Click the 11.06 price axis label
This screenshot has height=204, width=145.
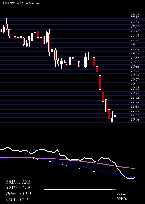coord(135,115)
